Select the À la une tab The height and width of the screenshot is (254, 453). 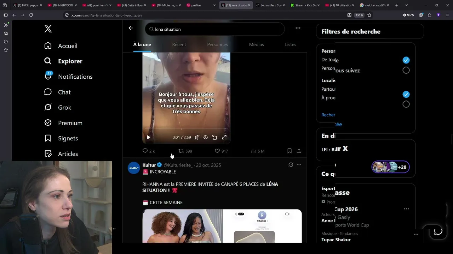[142, 44]
